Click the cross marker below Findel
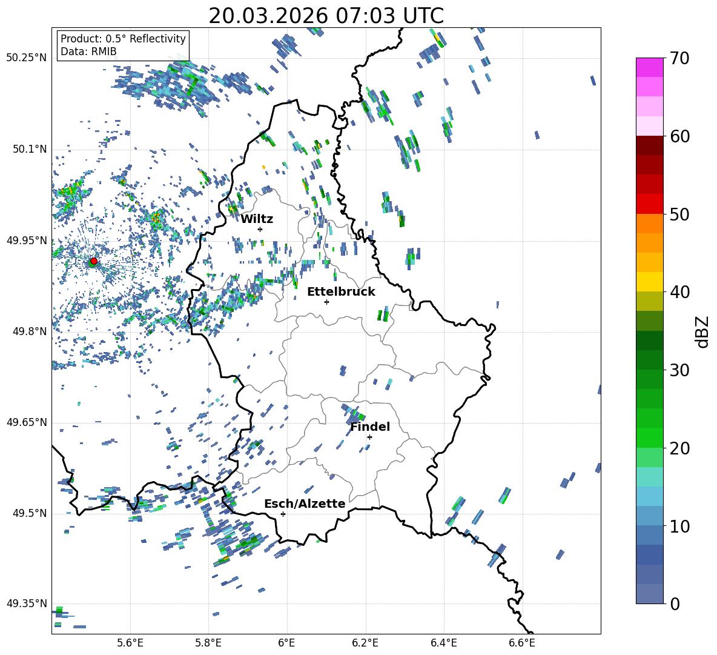The height and width of the screenshot is (655, 717). pyautogui.click(x=369, y=437)
